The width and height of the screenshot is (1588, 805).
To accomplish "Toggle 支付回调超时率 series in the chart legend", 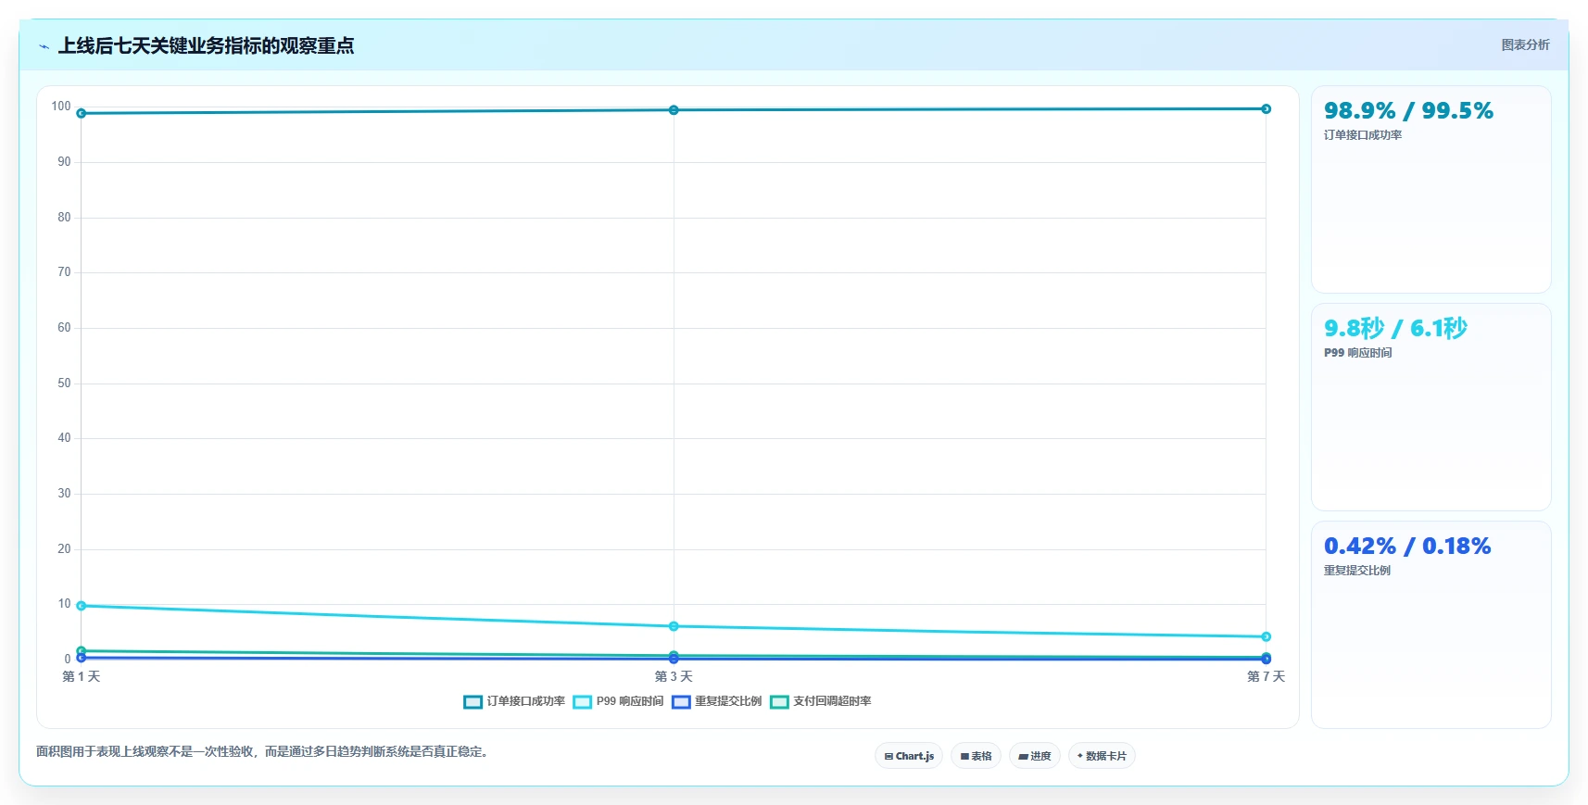I will 820,701.
